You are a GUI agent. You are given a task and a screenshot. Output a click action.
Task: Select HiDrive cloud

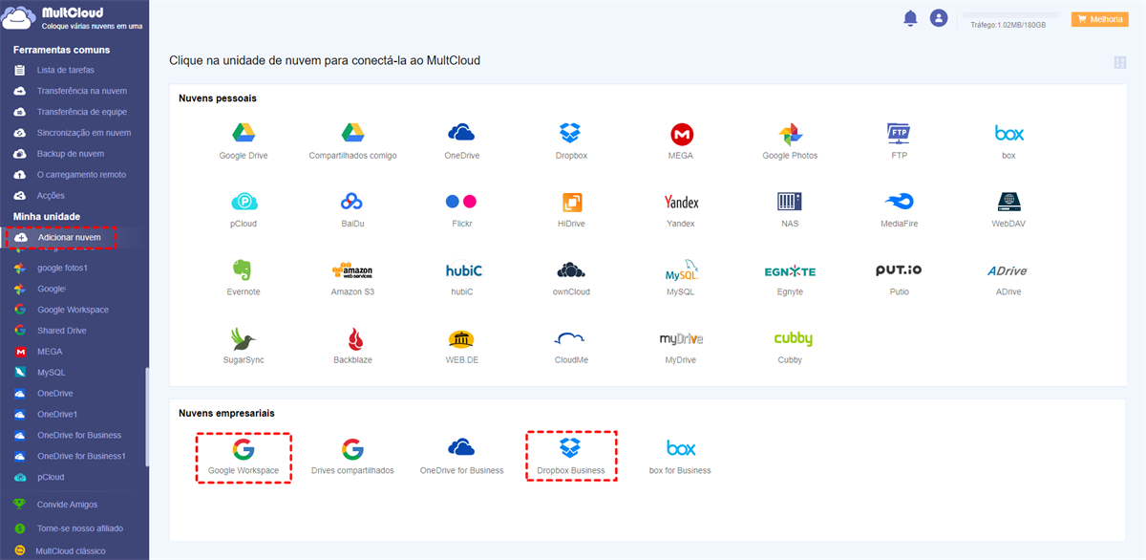(x=571, y=209)
